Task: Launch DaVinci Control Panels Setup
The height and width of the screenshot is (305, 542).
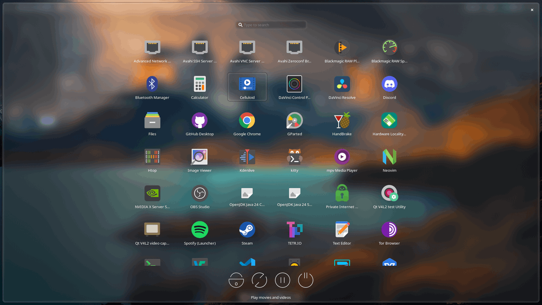Action: 294,87
